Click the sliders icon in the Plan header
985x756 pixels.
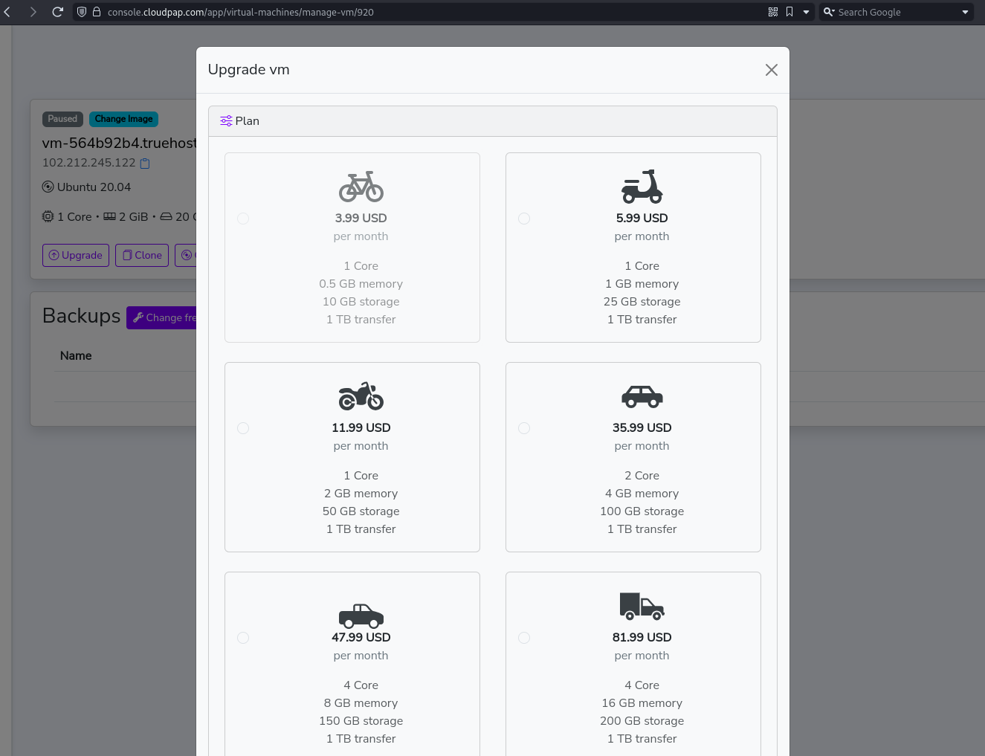click(x=226, y=120)
